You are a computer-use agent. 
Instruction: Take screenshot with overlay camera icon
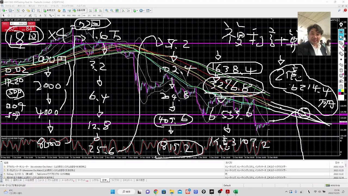pos(341,81)
